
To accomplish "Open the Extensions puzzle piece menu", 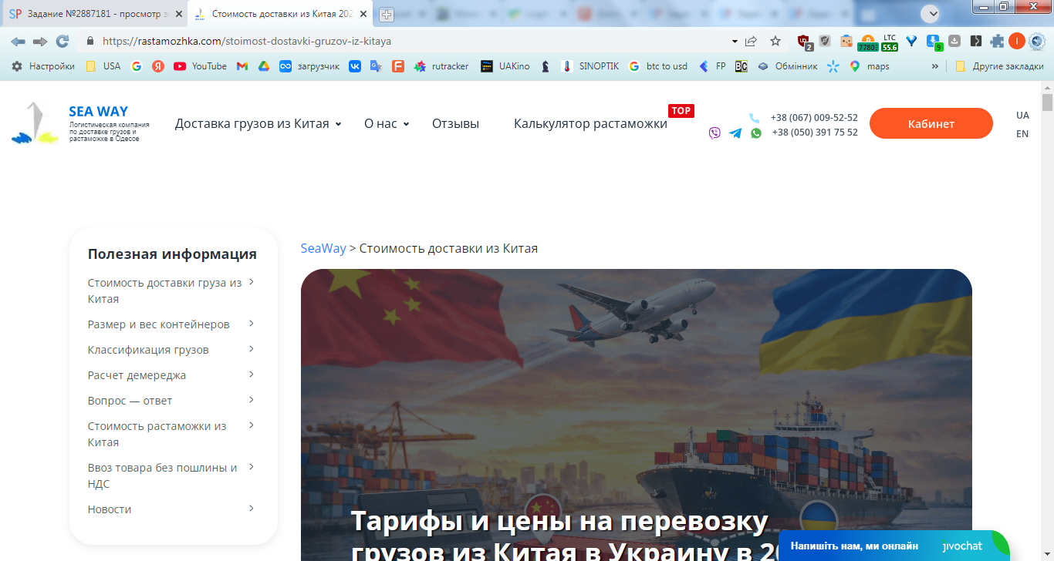I will click(x=997, y=41).
